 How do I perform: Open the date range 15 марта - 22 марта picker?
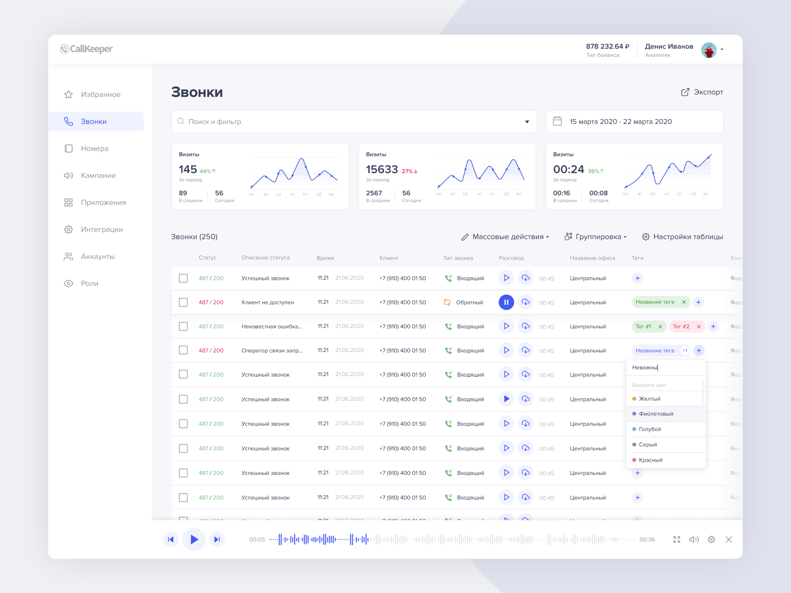621,121
